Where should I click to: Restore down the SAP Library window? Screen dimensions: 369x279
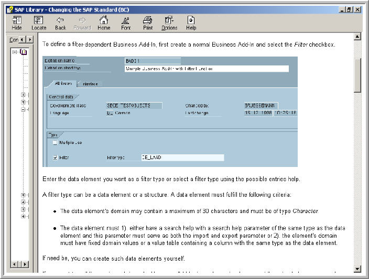pyautogui.click(x=350, y=9)
